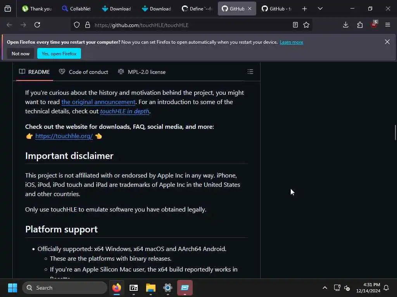This screenshot has height=297, width=397.
Task: Show hidden system tray icons
Action: pos(325,288)
